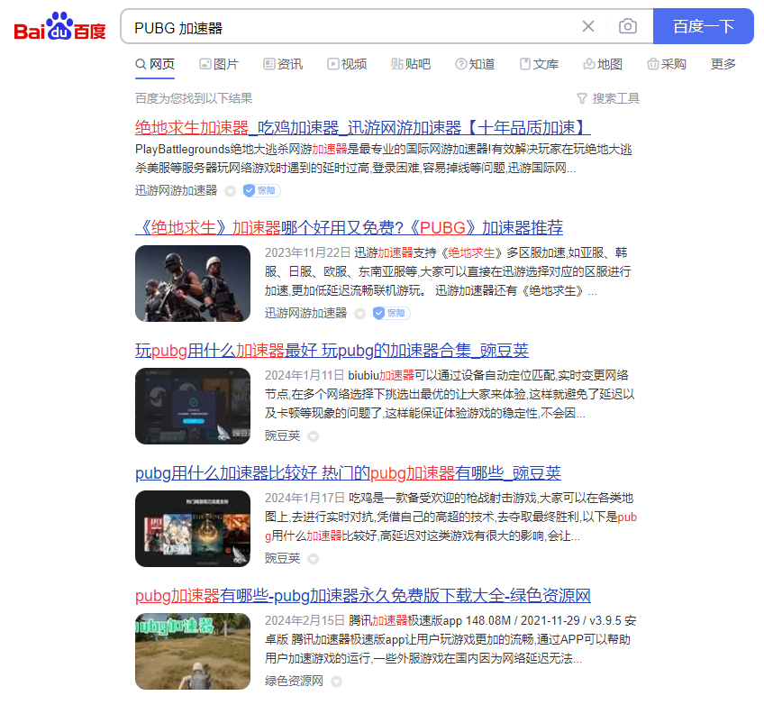Open the 更多 menu

[723, 64]
